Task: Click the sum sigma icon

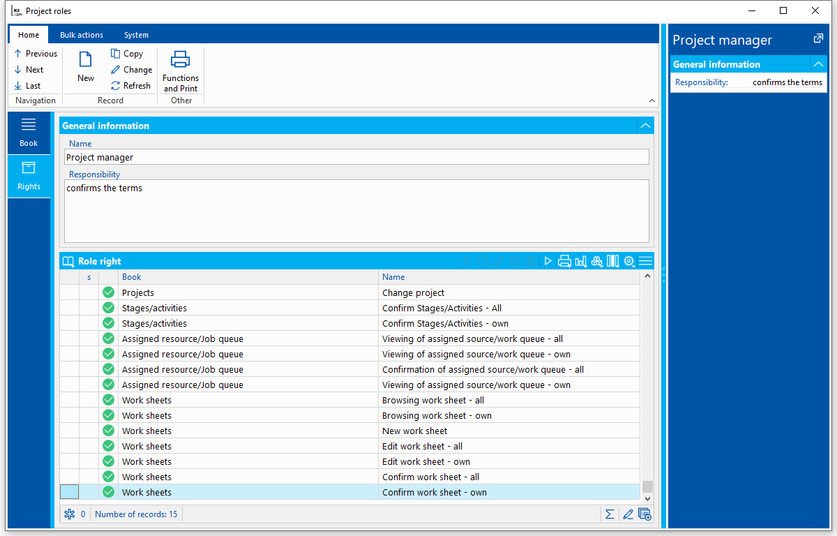Action: click(x=610, y=514)
